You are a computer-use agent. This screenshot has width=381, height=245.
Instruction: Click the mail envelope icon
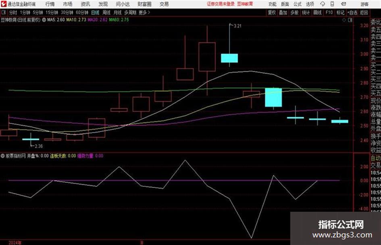tap(344, 4)
